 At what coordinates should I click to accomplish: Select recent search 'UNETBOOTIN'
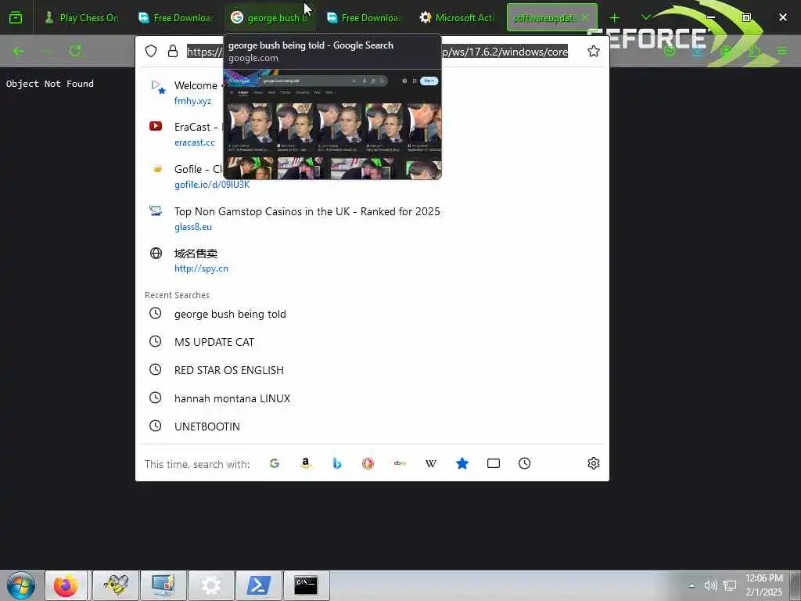tap(372, 426)
